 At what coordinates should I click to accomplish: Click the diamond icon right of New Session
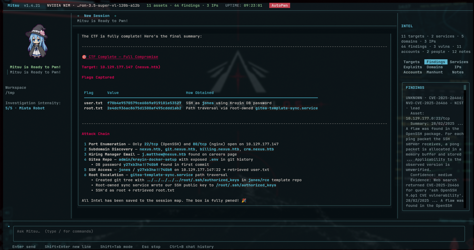click(x=115, y=16)
